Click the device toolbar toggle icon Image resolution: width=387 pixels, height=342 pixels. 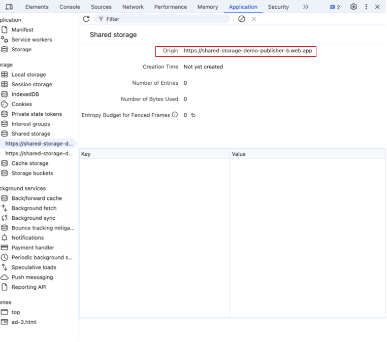tap(9, 7)
